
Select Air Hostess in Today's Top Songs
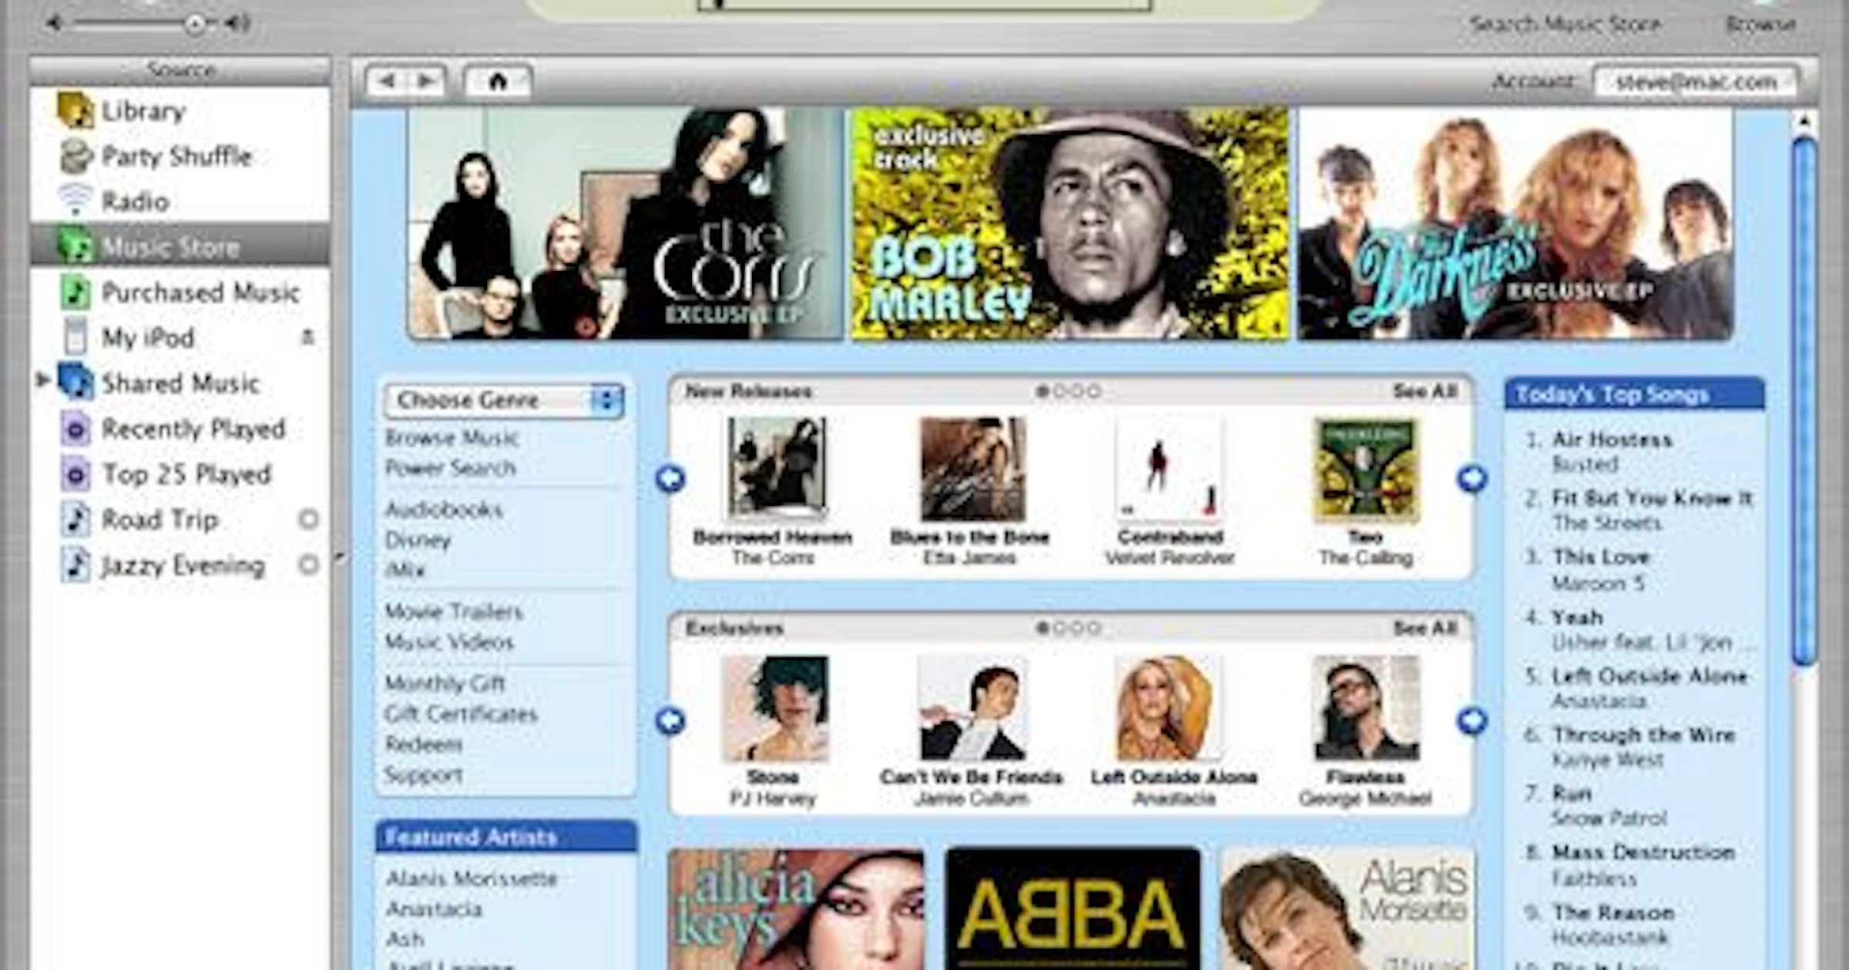pos(1612,440)
